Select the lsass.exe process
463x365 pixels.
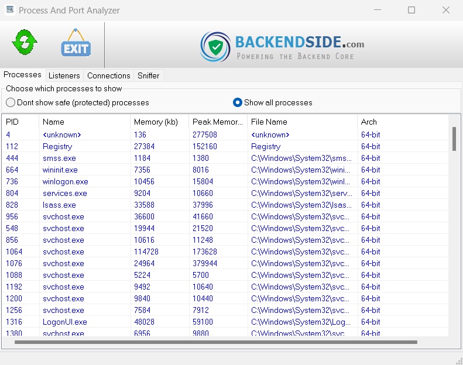point(59,205)
